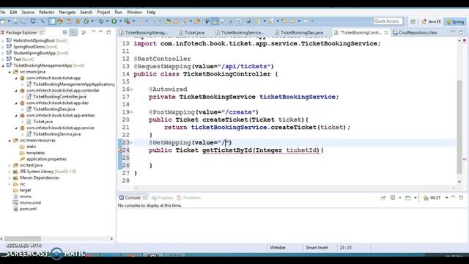Click the Package Explorer horizontal scrollbar
Image resolution: width=469 pixels, height=264 pixels.
(x=23, y=239)
